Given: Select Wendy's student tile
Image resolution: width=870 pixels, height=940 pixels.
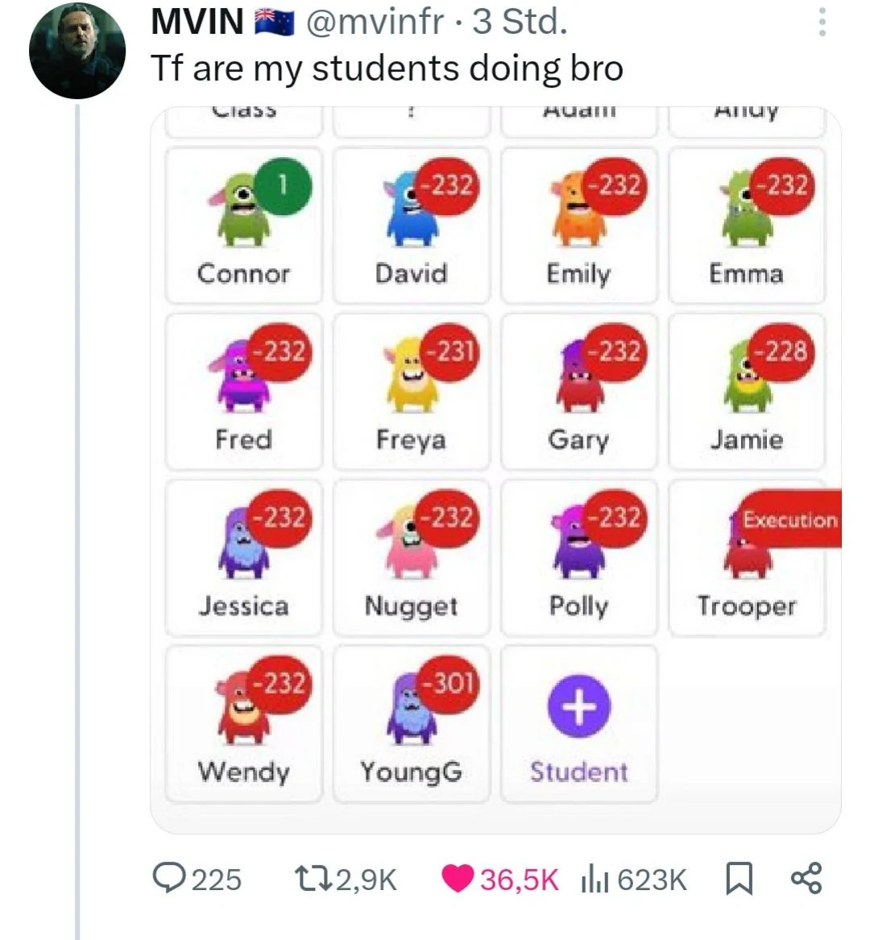Looking at the screenshot, I should click(x=243, y=723).
